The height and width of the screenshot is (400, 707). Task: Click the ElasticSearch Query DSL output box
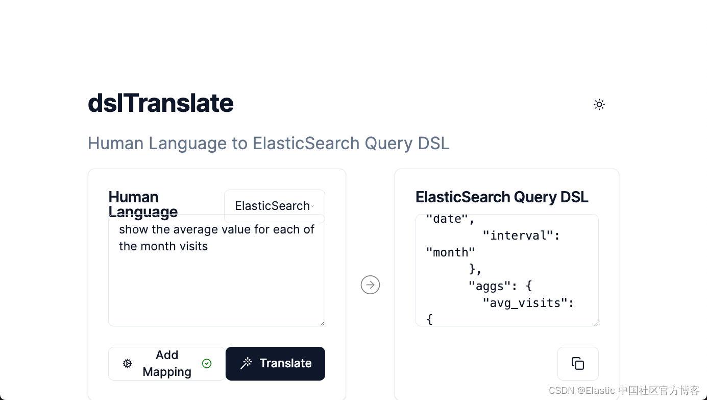point(507,270)
